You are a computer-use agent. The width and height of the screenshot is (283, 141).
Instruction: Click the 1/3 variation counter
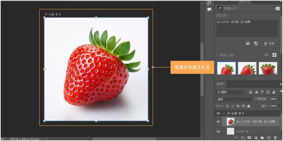[x=266, y=55]
